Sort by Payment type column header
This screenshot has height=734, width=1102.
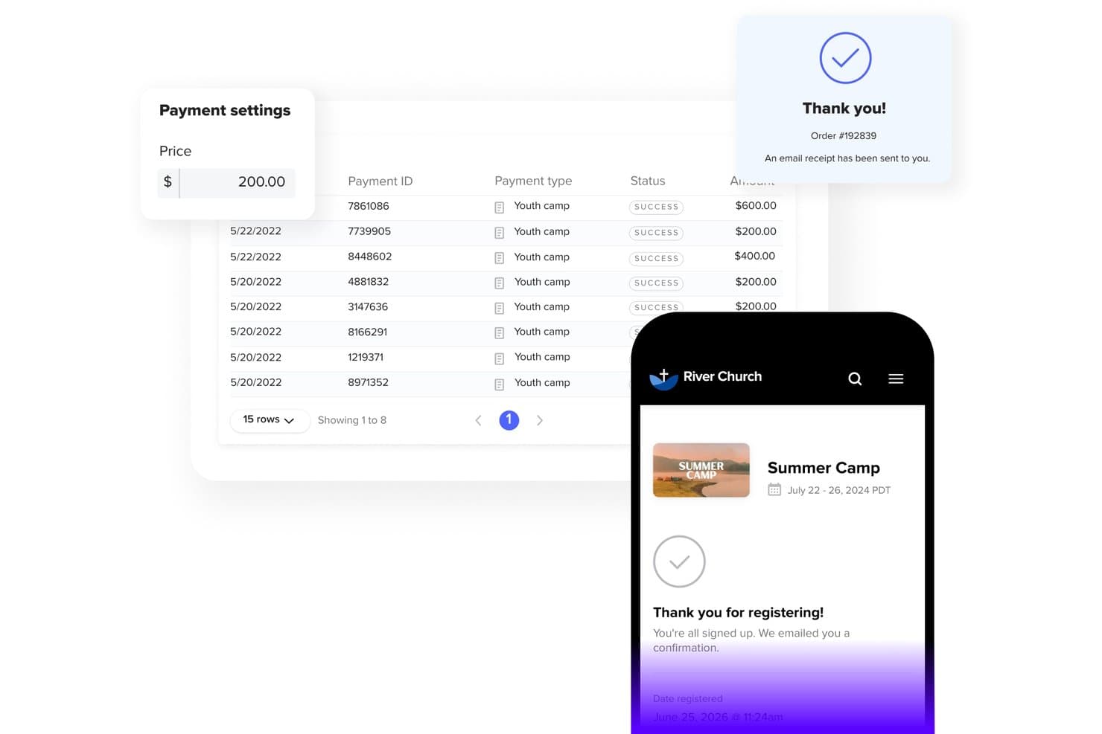click(533, 181)
